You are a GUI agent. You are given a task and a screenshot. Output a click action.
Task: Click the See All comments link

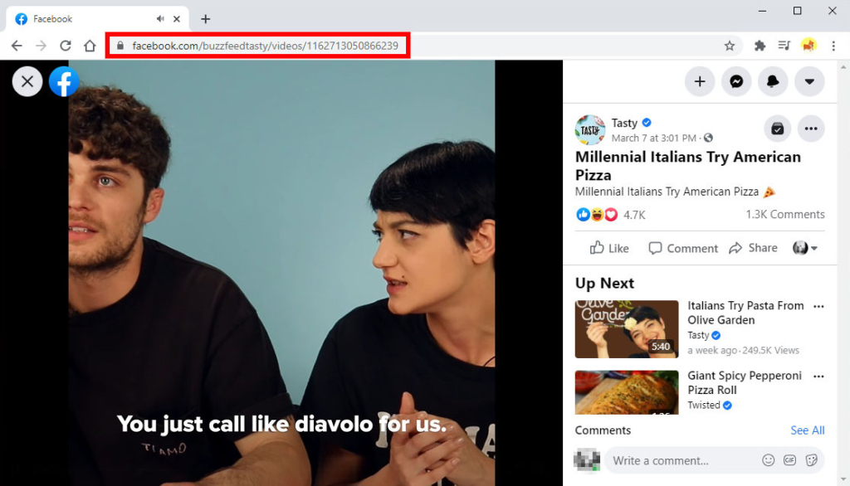click(x=807, y=430)
